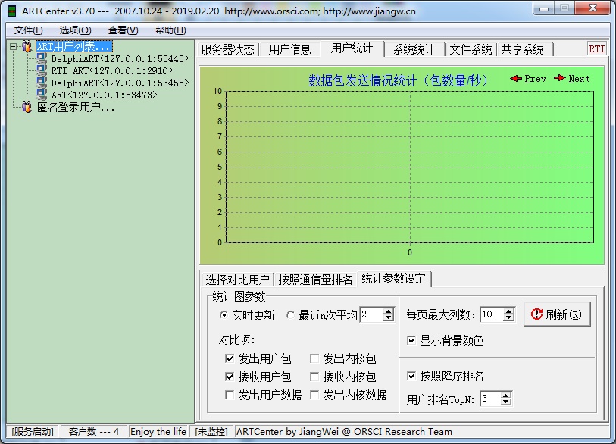Screen dimensions: 616x444
Task: Open the 查看(V) menu
Action: [x=123, y=30]
